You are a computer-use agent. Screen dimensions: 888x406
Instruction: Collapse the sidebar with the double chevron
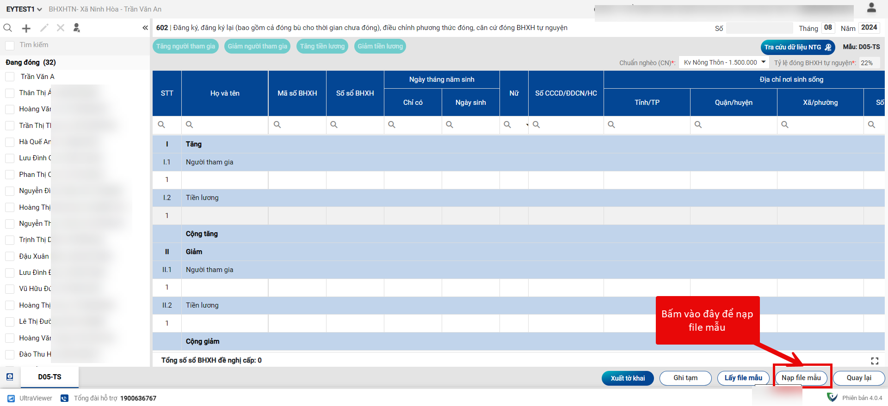[x=145, y=28]
